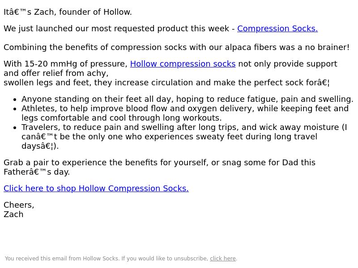Click the Zach signature at the bottom
Image resolution: width=358 pixels, height=268 pixels.
[x=13, y=214]
